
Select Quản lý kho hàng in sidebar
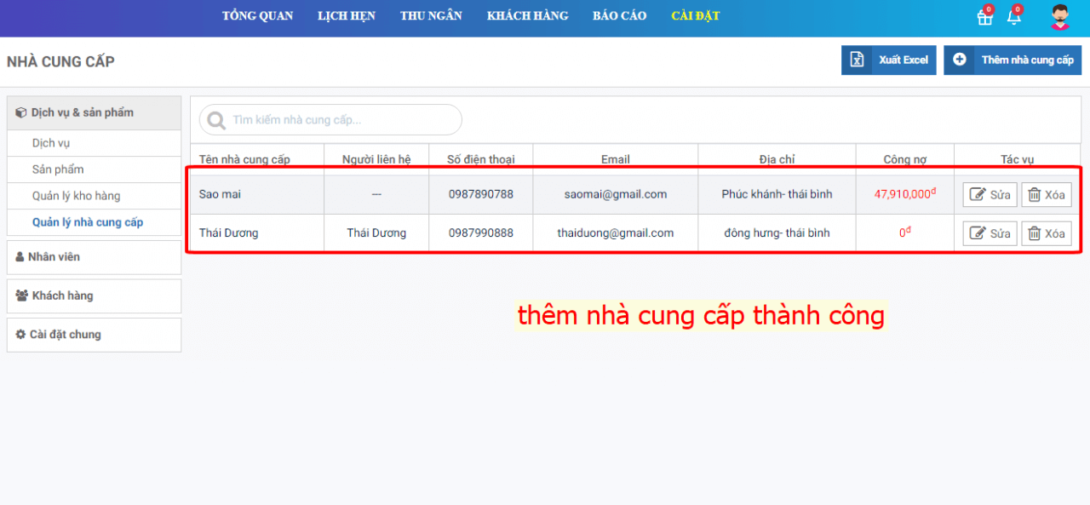click(76, 196)
